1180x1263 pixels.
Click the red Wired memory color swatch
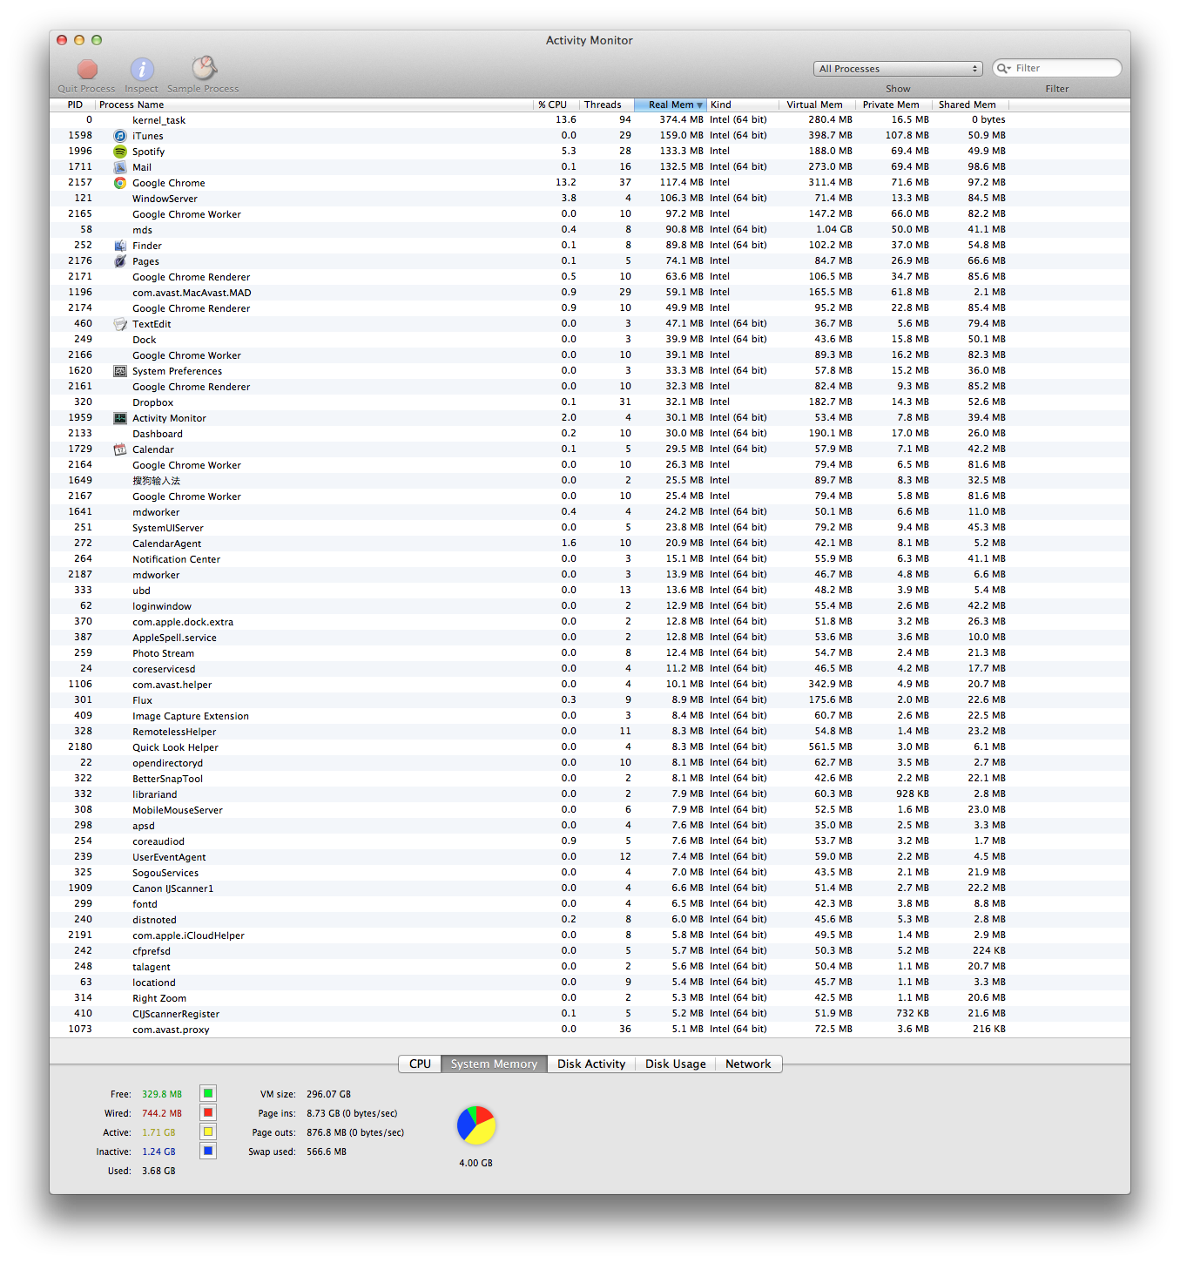coord(208,1112)
